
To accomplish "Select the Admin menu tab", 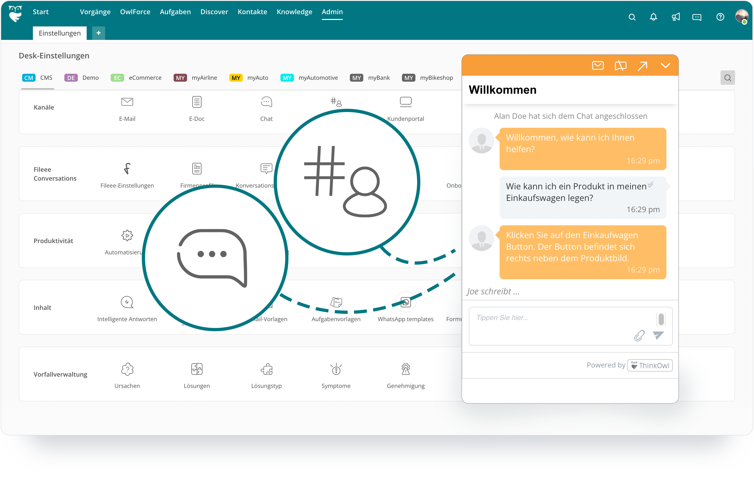I will pos(333,12).
